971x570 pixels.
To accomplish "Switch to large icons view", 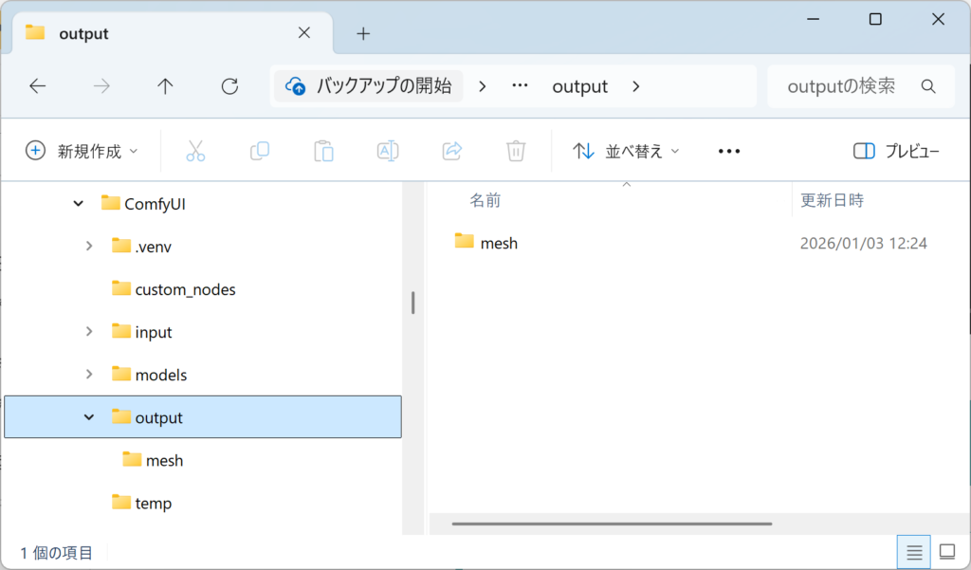I will [946, 551].
